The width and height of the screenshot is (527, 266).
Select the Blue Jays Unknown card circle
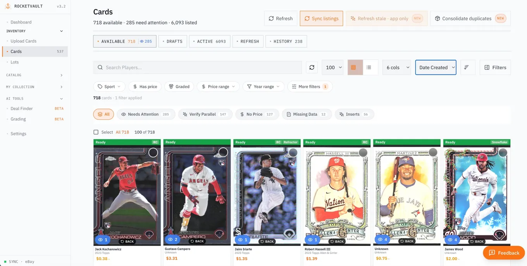pyautogui.click(x=433, y=153)
